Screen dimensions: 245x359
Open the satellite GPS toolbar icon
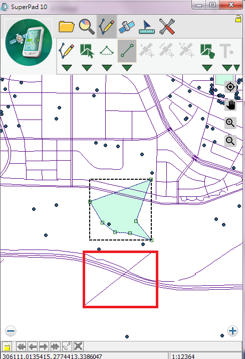click(127, 27)
